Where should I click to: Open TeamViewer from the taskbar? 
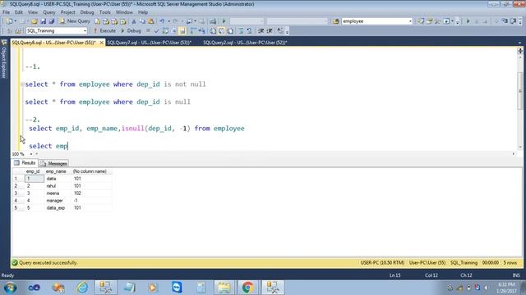(x=177, y=288)
